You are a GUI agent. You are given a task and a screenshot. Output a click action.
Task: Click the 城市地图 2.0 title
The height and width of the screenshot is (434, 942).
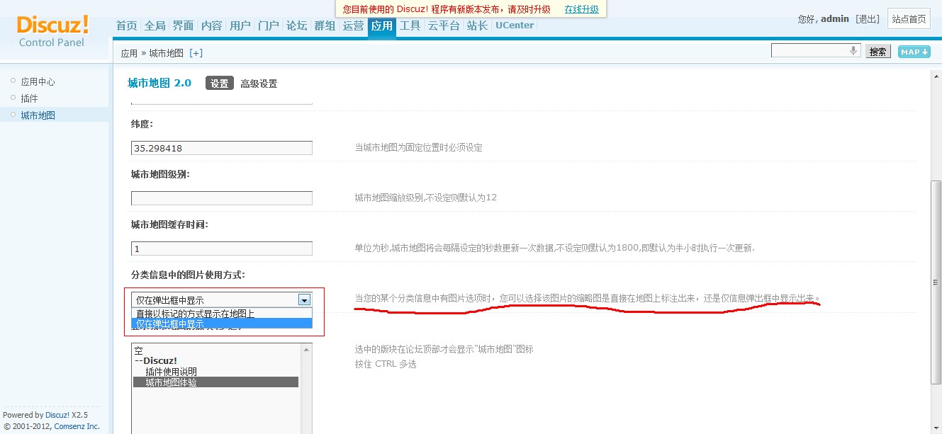(159, 83)
